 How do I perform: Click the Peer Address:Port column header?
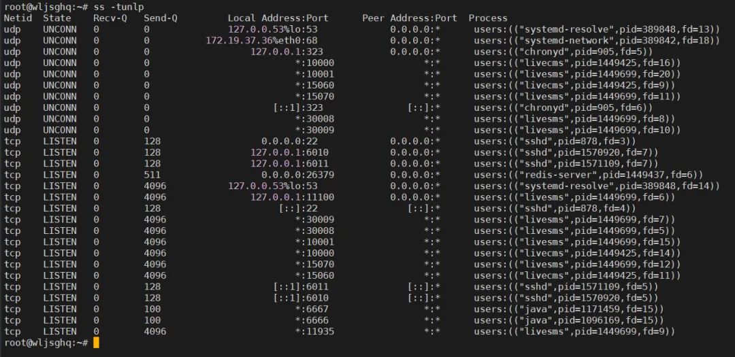(409, 18)
